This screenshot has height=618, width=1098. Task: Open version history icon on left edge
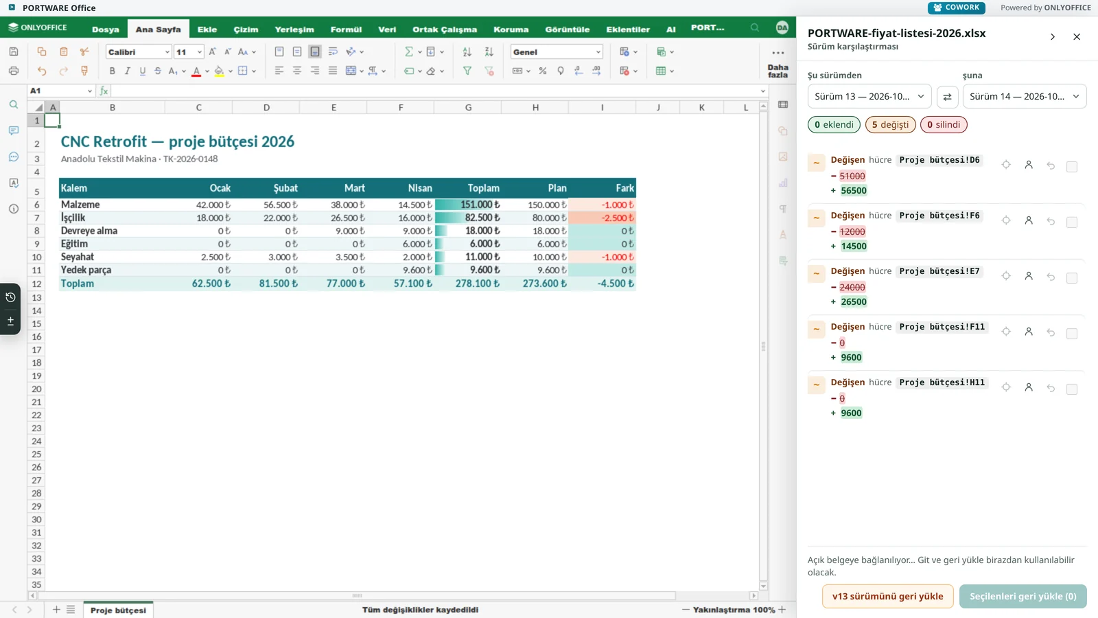(x=10, y=297)
